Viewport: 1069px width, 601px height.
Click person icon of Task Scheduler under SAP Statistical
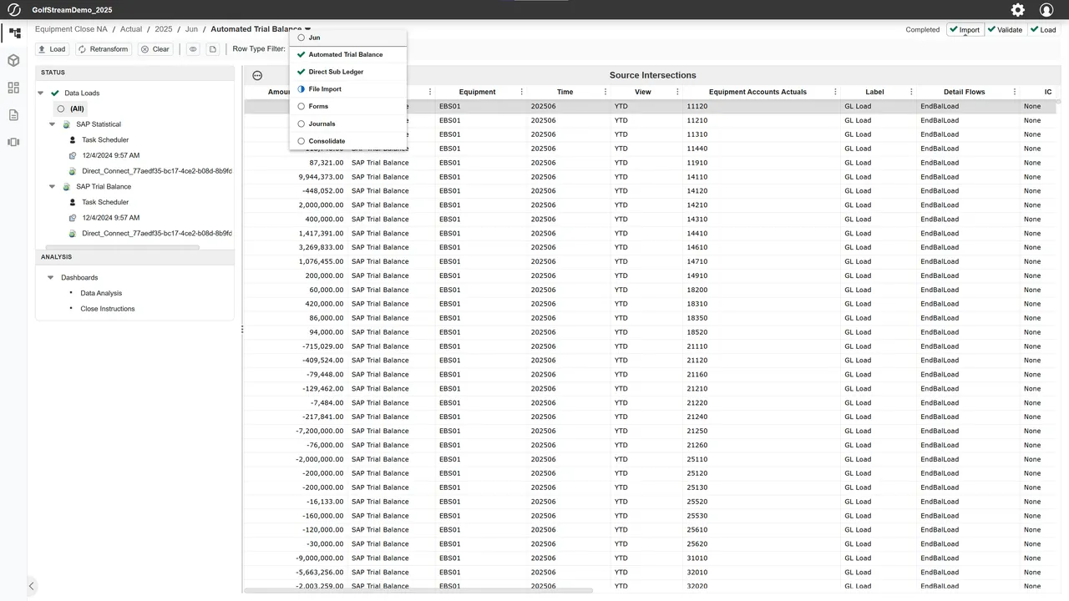(x=73, y=140)
